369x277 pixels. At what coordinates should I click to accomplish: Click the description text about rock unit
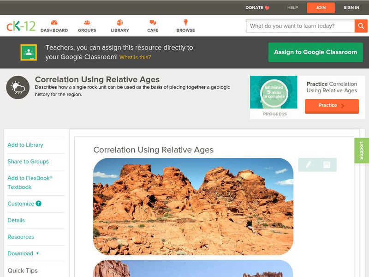point(132,90)
